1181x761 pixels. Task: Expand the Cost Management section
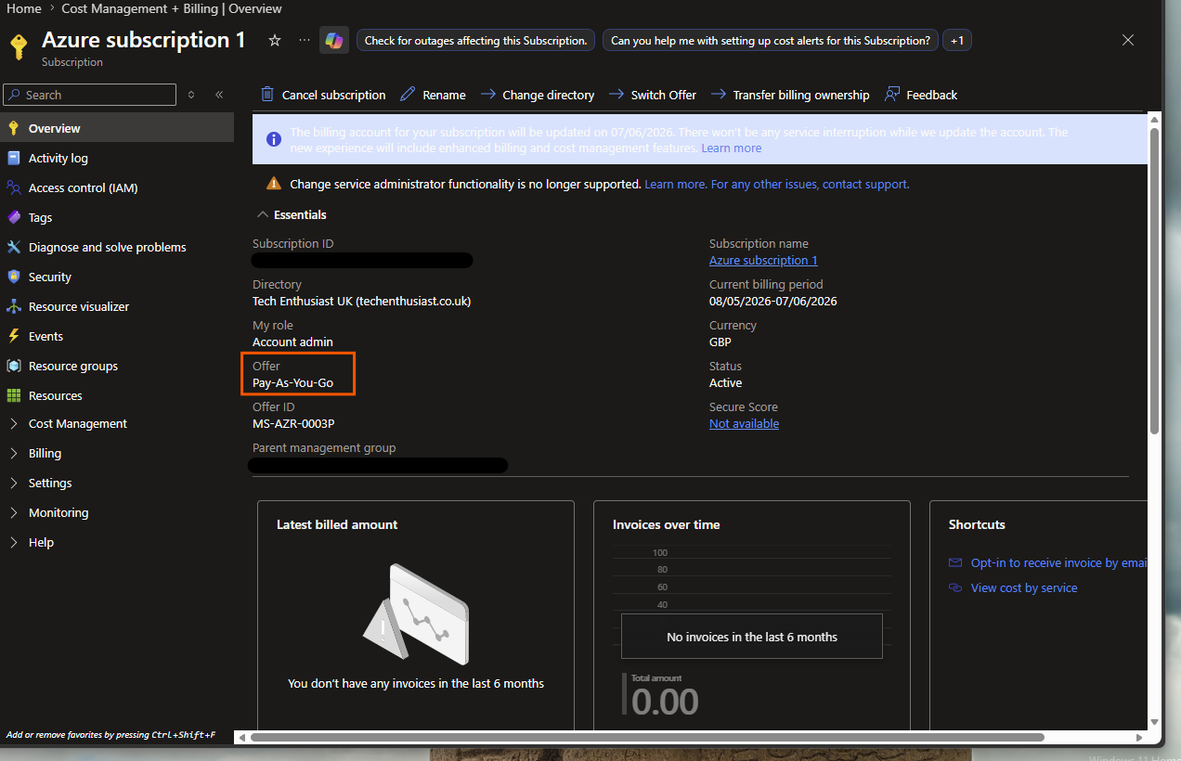coord(13,423)
